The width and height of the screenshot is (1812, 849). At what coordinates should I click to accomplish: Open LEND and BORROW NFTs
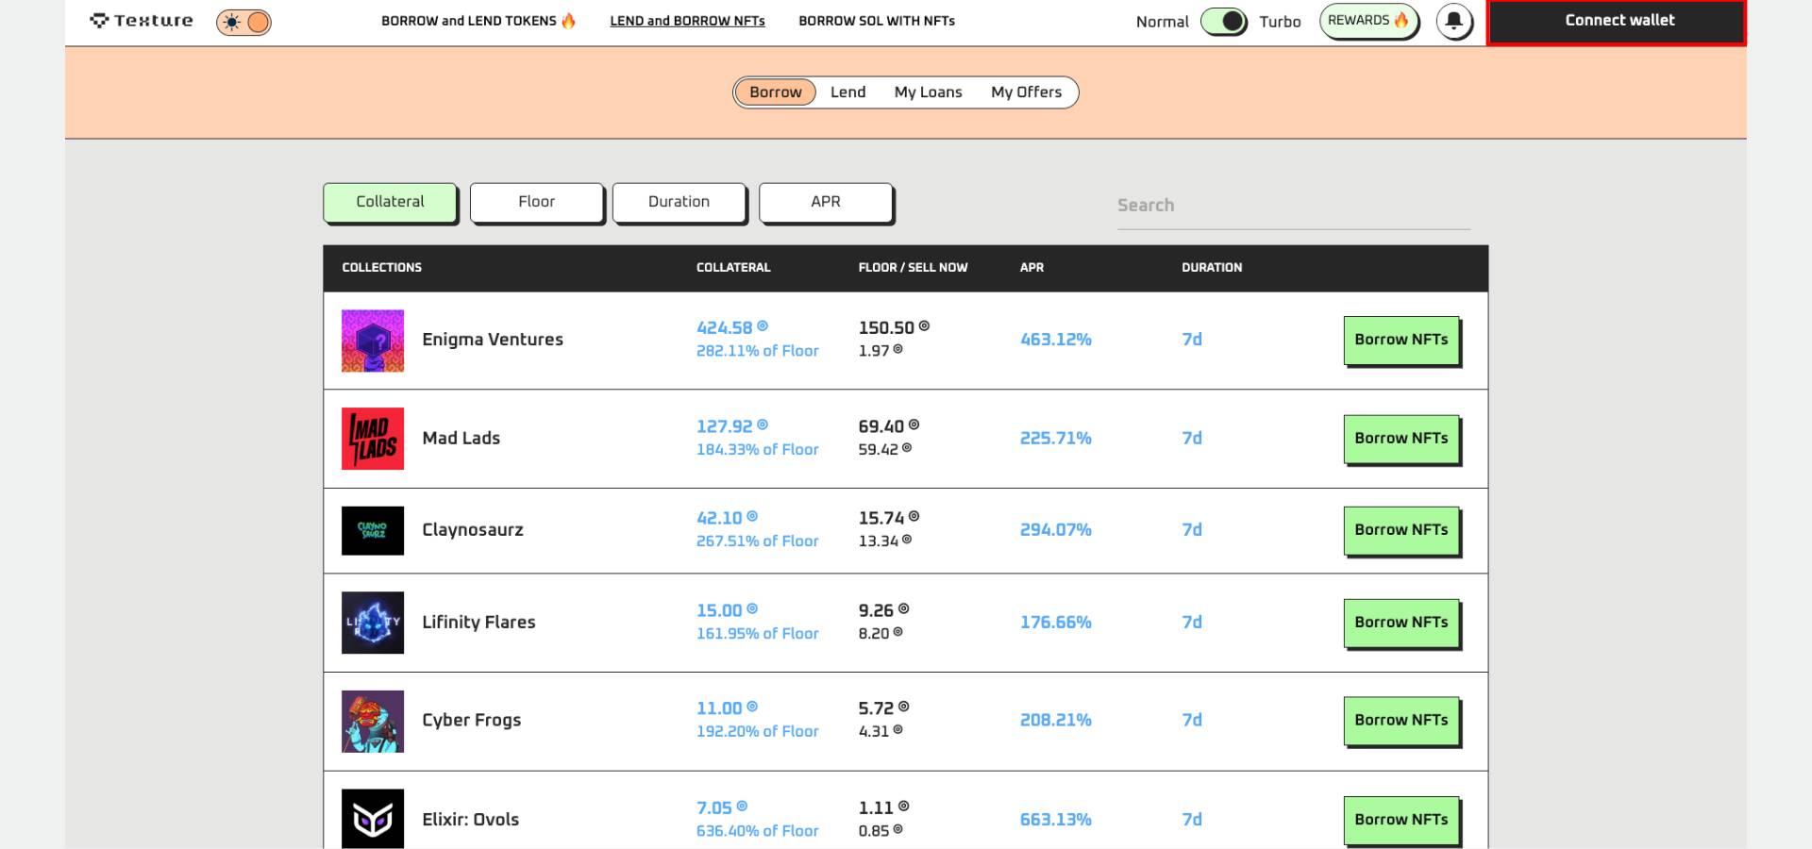[x=687, y=21]
